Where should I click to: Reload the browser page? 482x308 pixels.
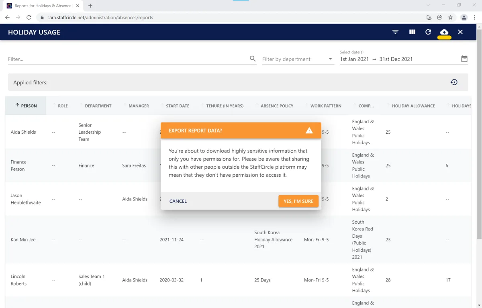tap(29, 17)
